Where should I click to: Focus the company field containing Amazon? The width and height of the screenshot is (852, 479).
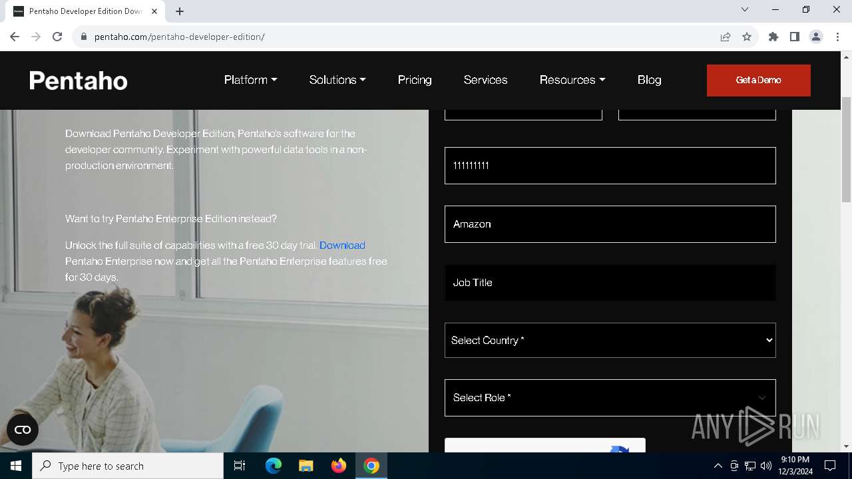pyautogui.click(x=610, y=224)
